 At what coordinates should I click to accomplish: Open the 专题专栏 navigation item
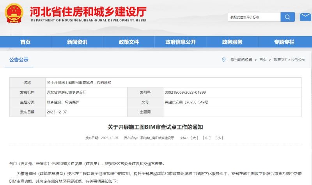[284, 42]
